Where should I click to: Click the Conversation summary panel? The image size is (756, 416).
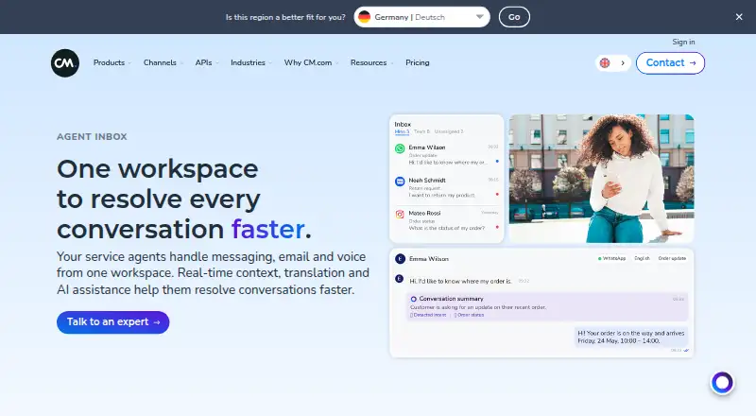(547, 306)
